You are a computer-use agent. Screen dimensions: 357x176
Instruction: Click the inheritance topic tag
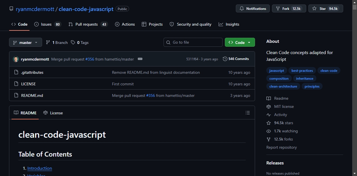click(305, 79)
